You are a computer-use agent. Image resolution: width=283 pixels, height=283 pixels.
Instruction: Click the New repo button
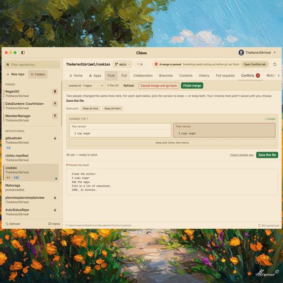coord(15,75)
